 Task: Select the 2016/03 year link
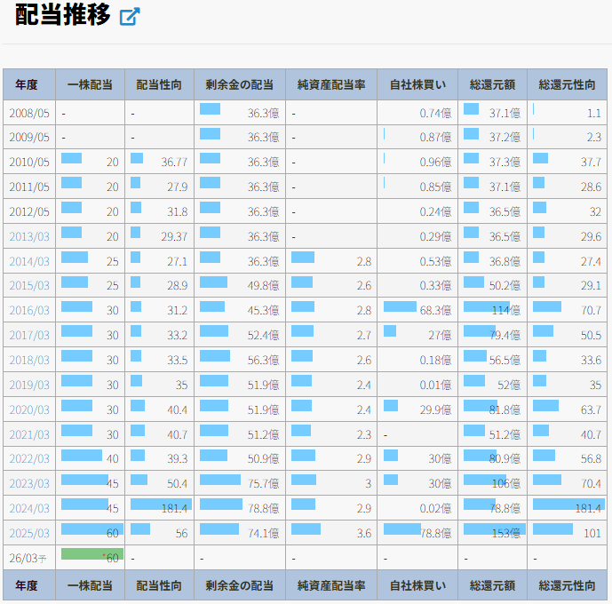point(28,310)
